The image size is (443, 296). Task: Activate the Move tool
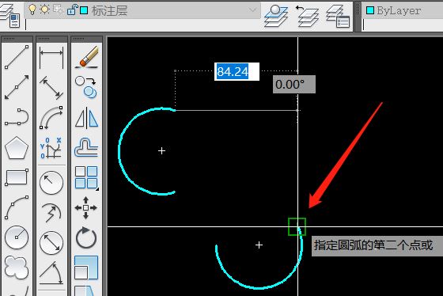tap(86, 208)
